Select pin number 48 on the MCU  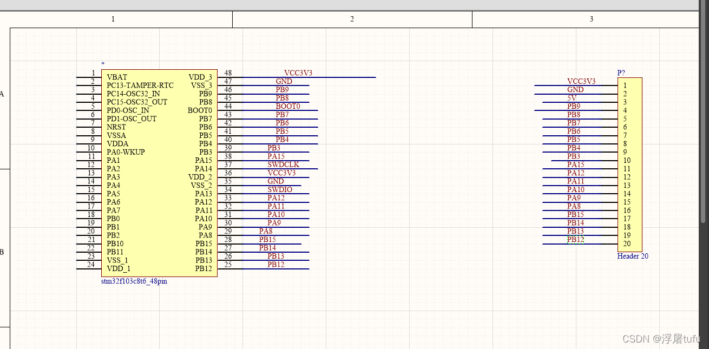(228, 73)
